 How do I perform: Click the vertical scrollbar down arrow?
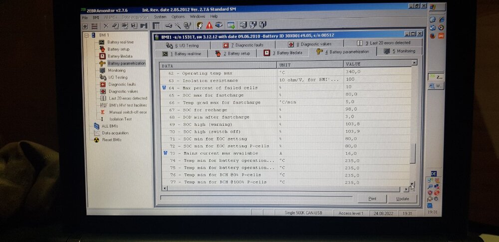(x=413, y=184)
